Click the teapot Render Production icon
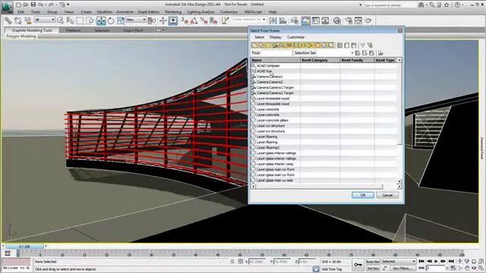The width and height of the screenshot is (486, 273). coord(368,20)
